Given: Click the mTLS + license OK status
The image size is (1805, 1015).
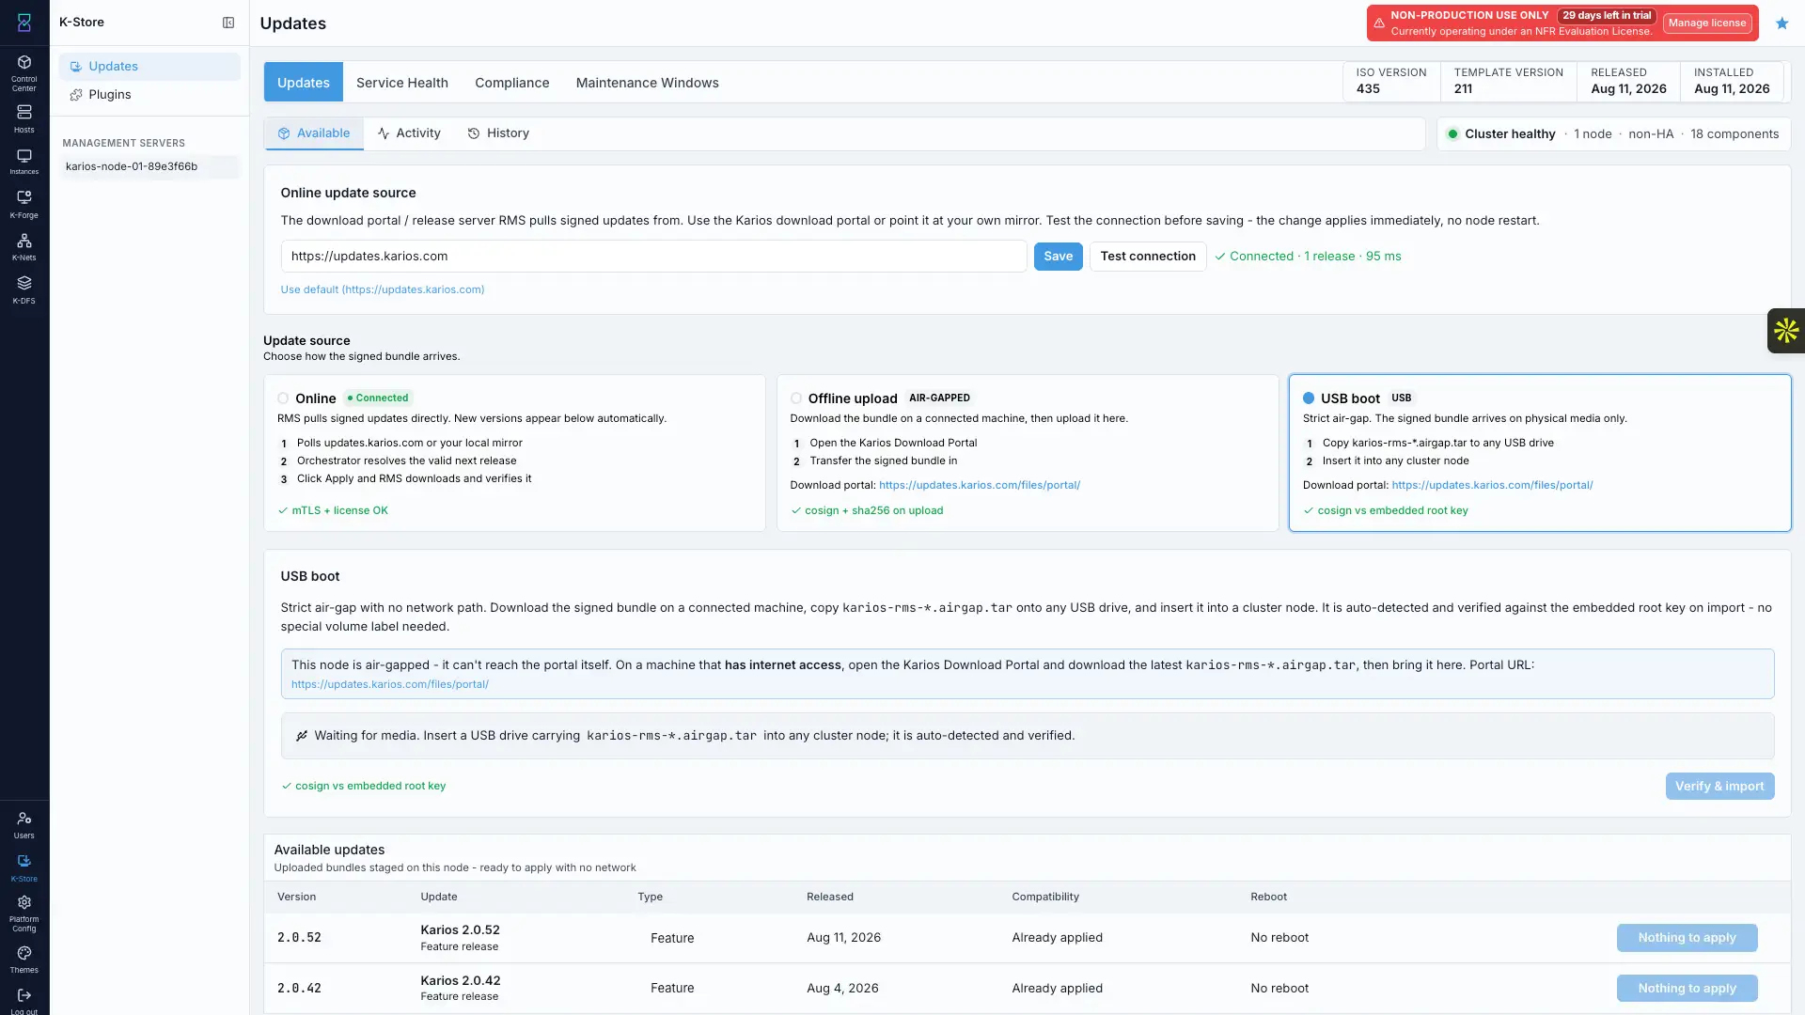Looking at the screenshot, I should (x=333, y=511).
